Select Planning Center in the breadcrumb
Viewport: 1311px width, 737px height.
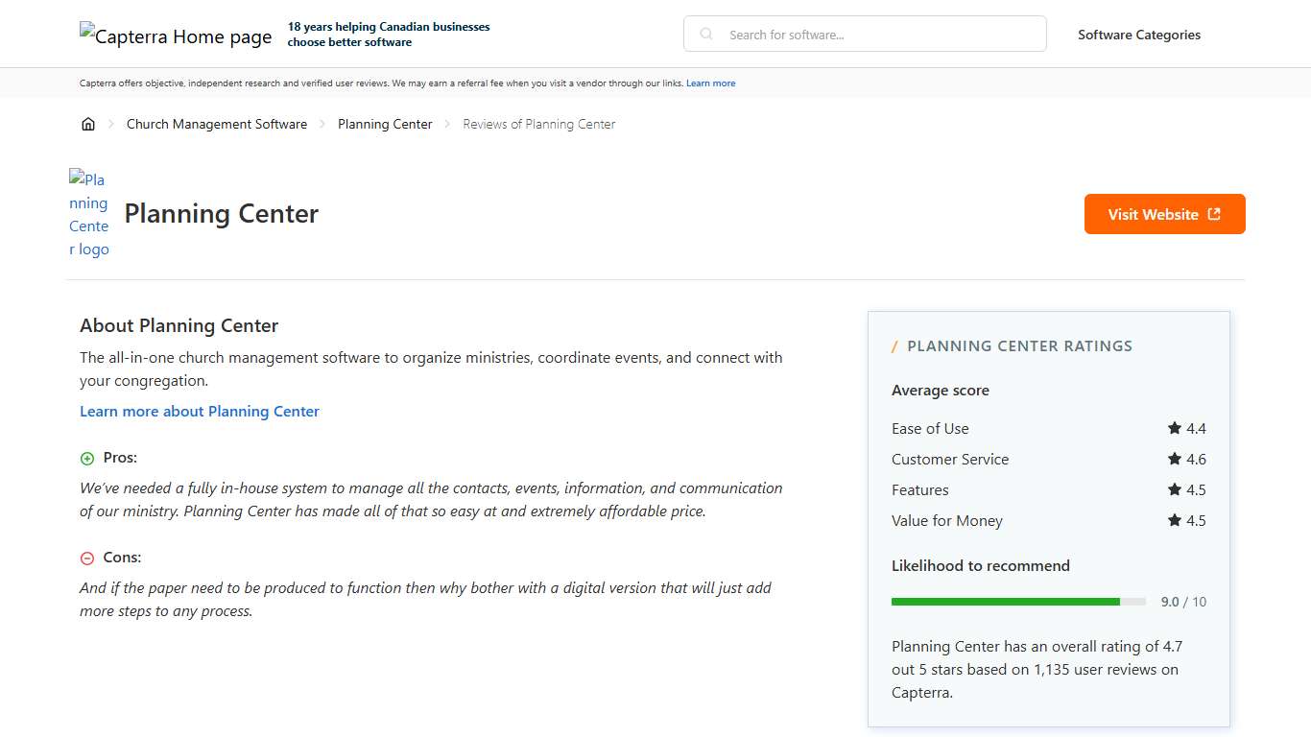point(385,123)
